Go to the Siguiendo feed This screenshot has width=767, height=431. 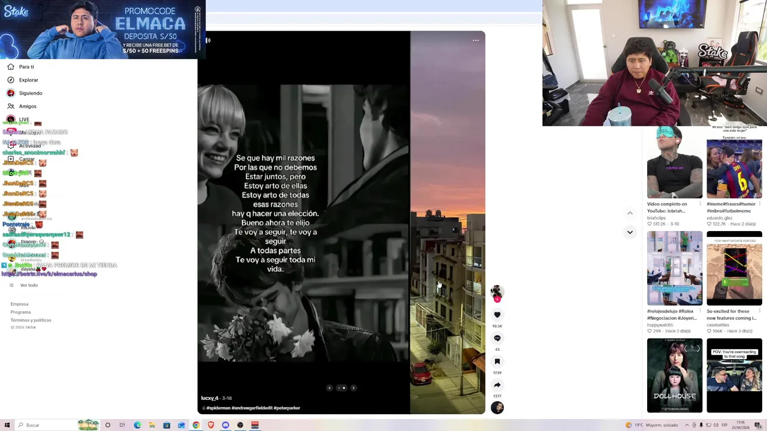(x=25, y=93)
